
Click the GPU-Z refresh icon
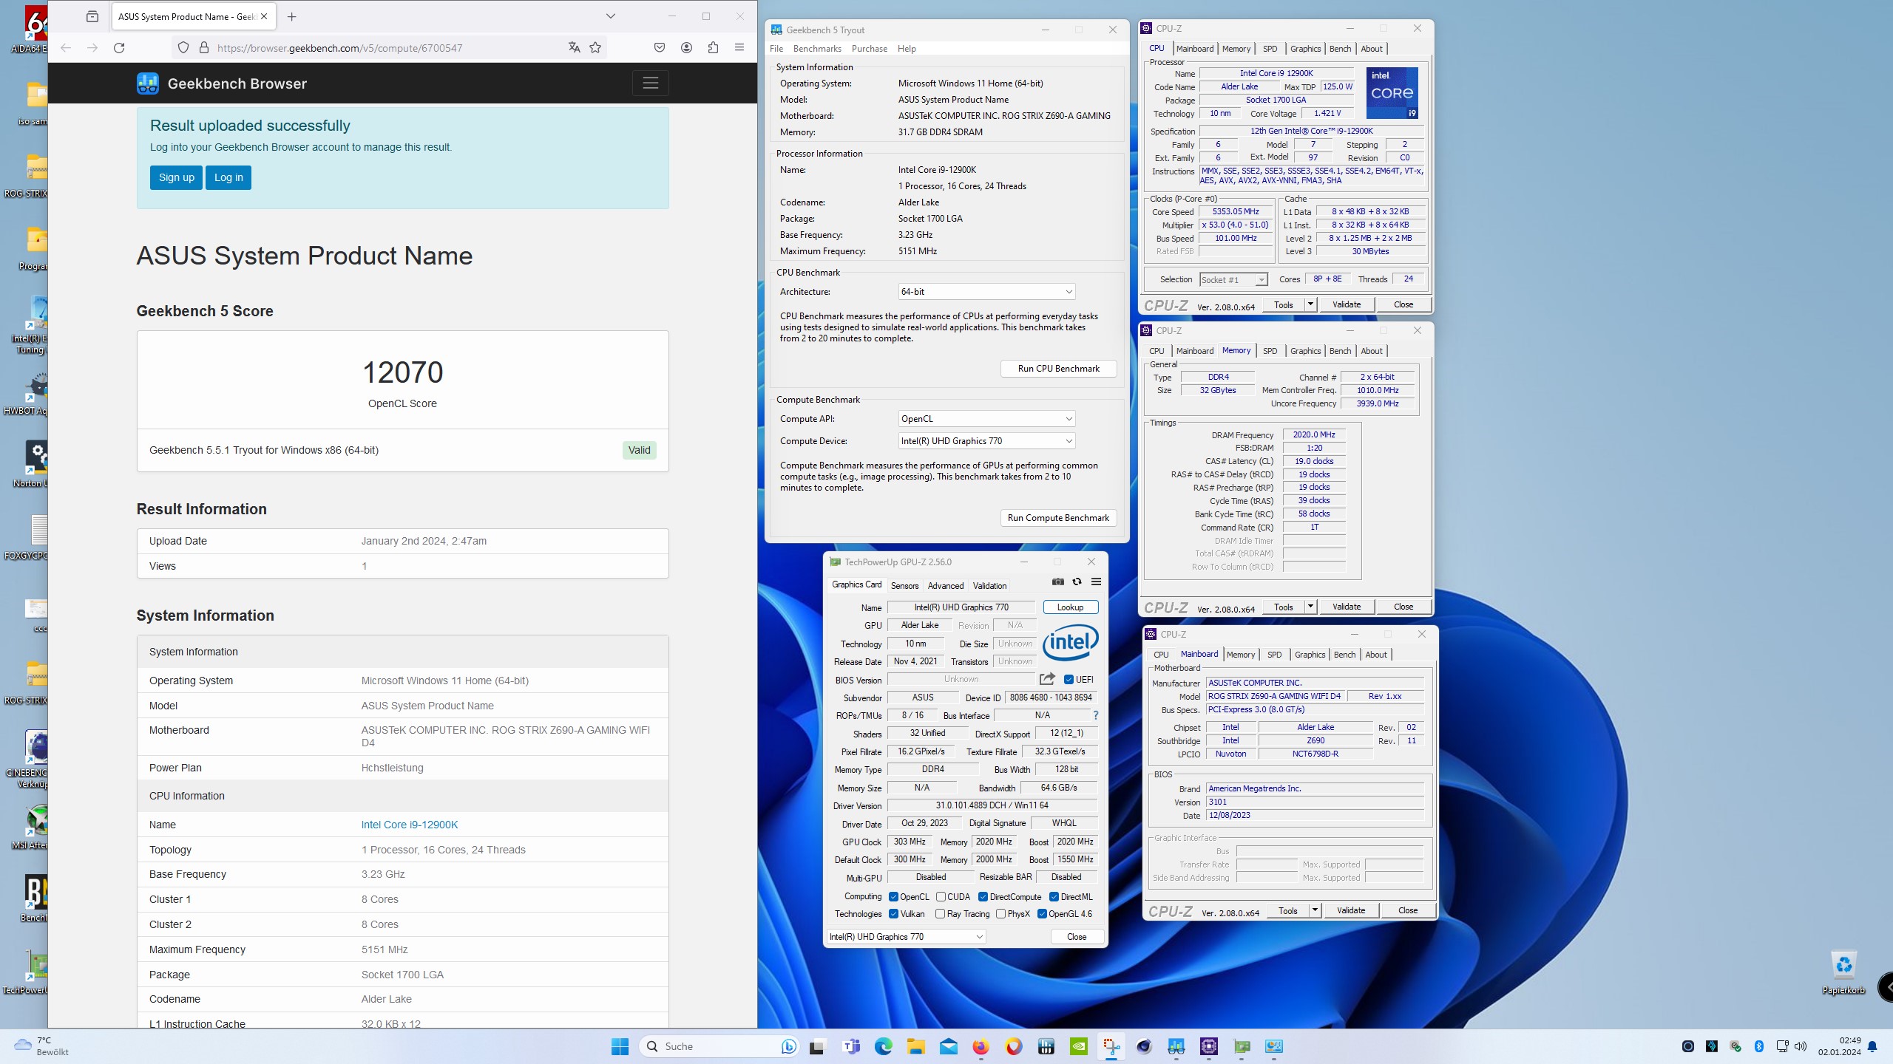1077,582
